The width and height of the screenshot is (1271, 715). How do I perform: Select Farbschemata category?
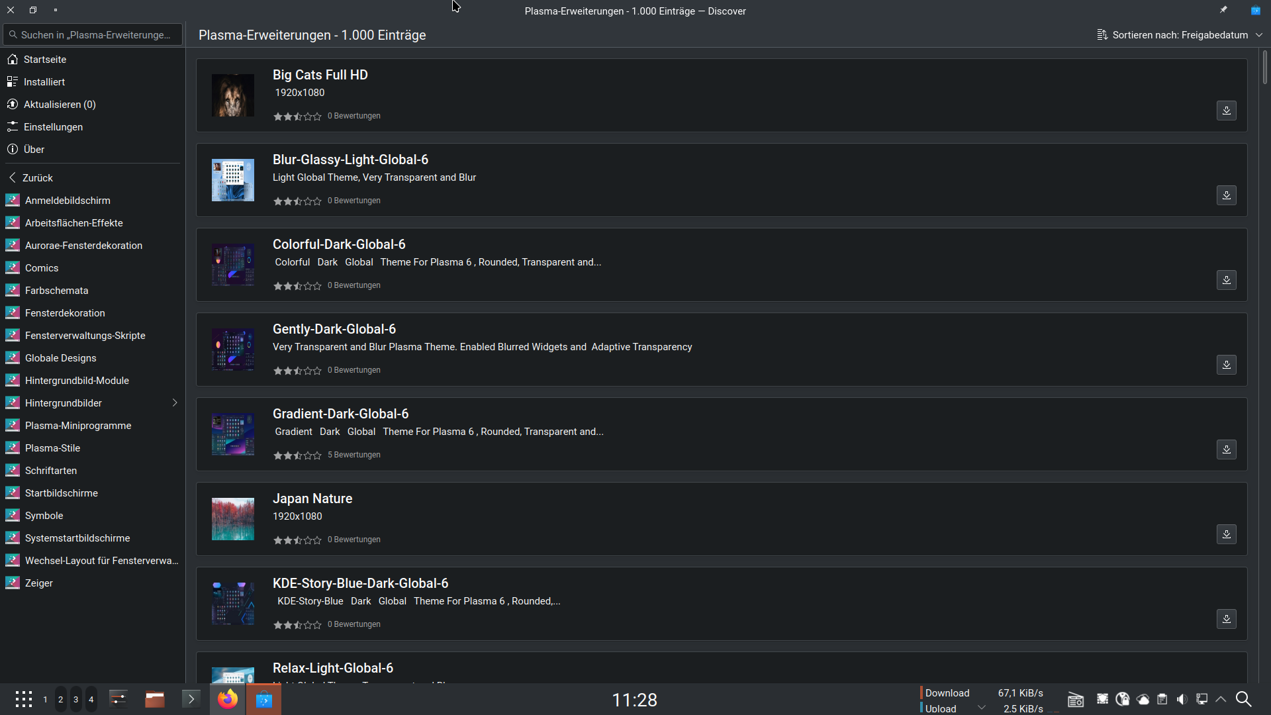point(93,291)
